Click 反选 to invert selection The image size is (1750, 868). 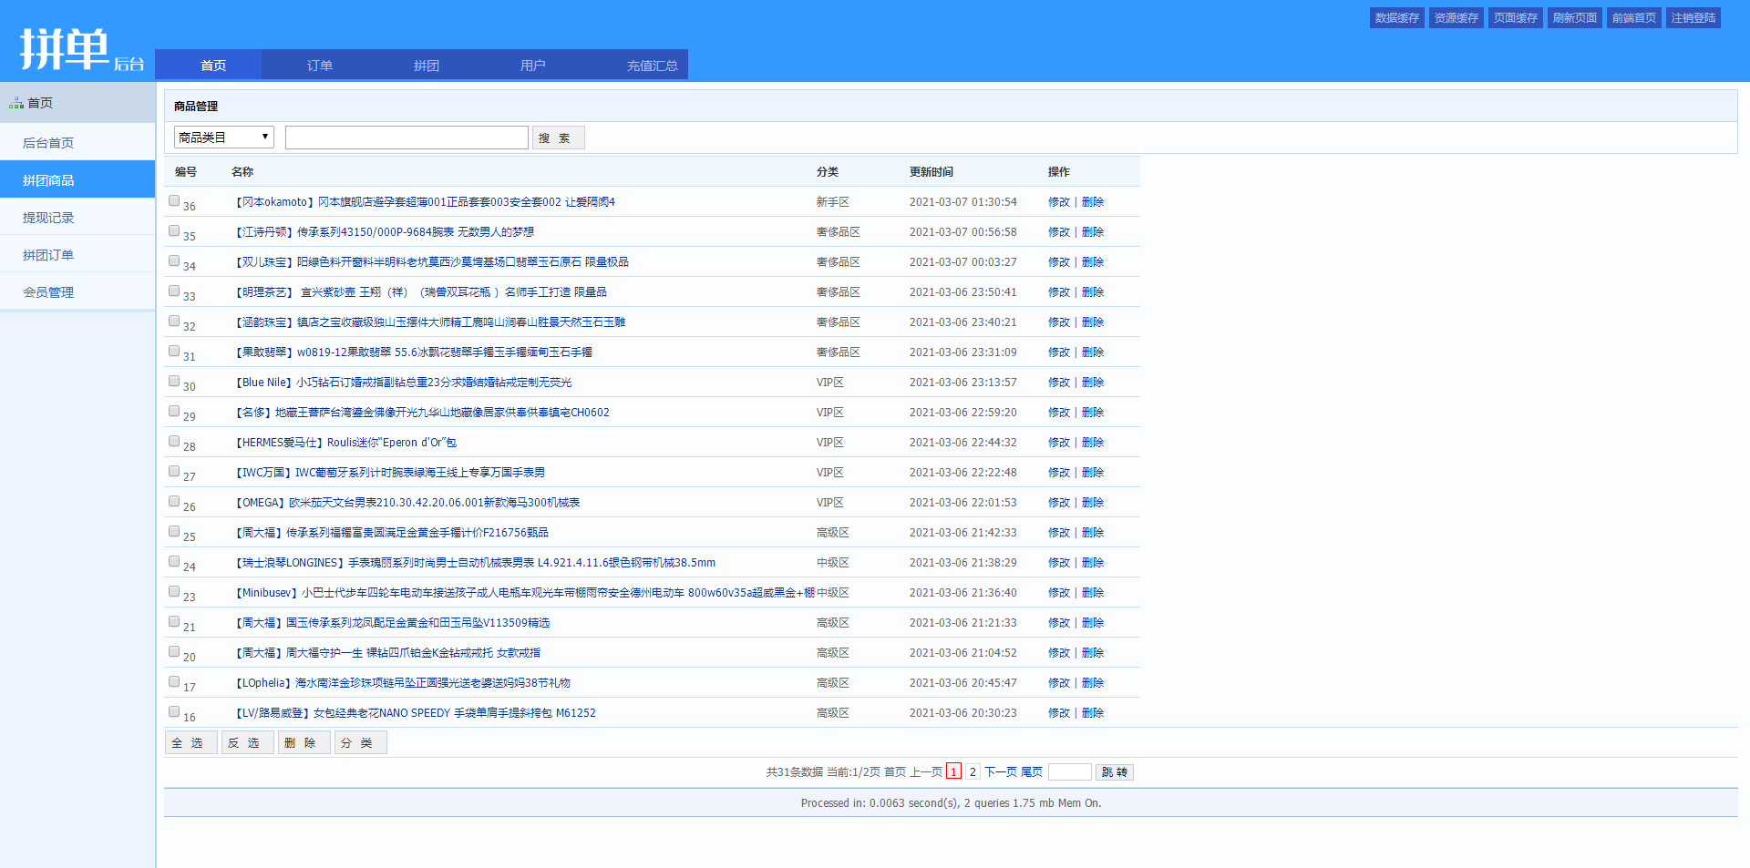pos(247,742)
